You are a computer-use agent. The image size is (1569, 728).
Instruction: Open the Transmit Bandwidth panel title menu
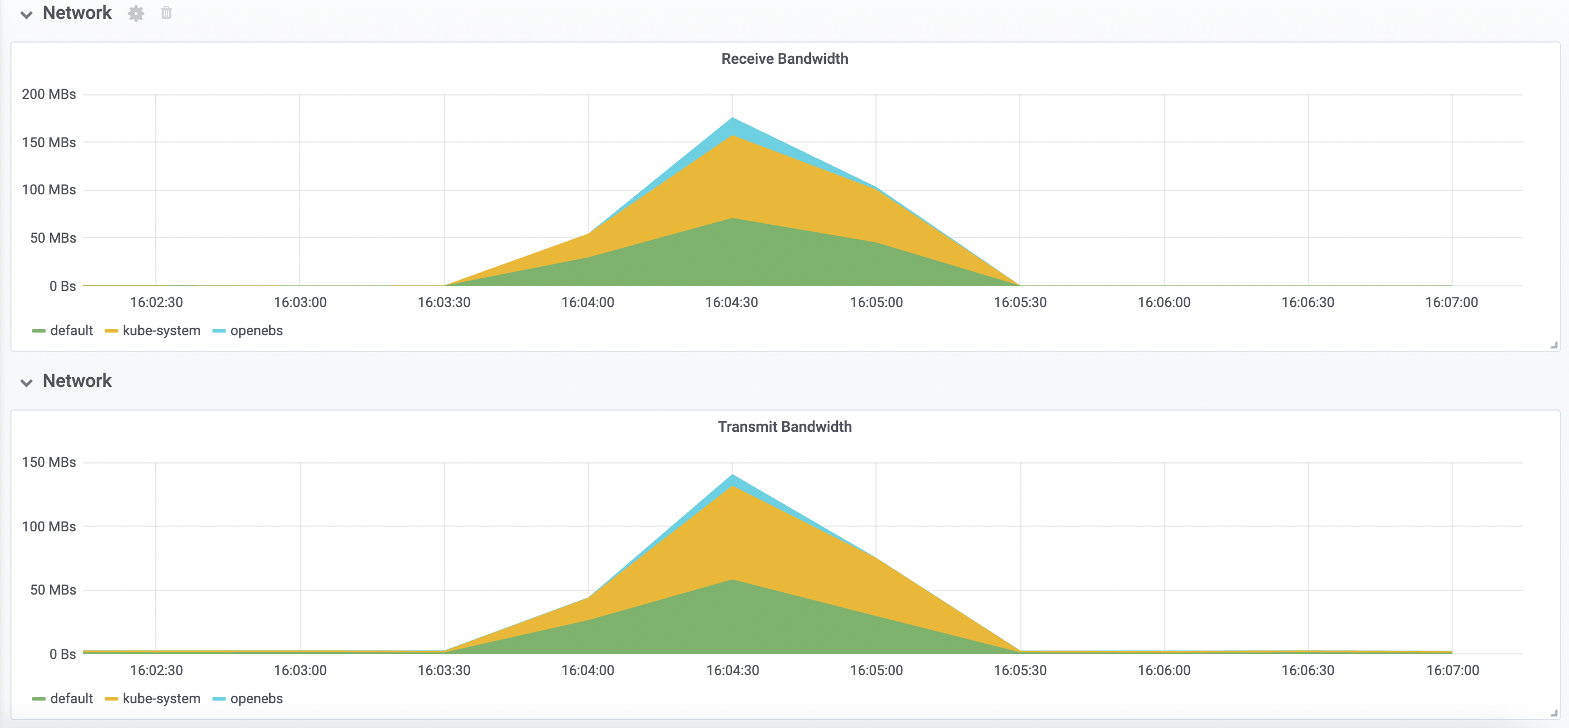coord(784,427)
